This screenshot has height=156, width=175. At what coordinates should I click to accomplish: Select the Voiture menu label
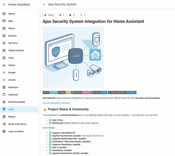click(x=12, y=65)
